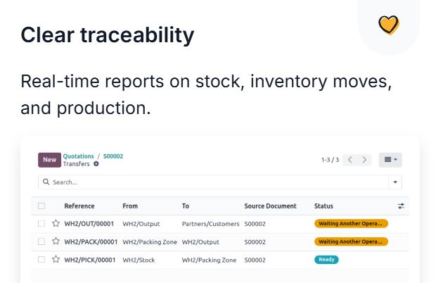Star the WH2/PACK/00001 transfer
The image size is (443, 283).
[56, 241]
